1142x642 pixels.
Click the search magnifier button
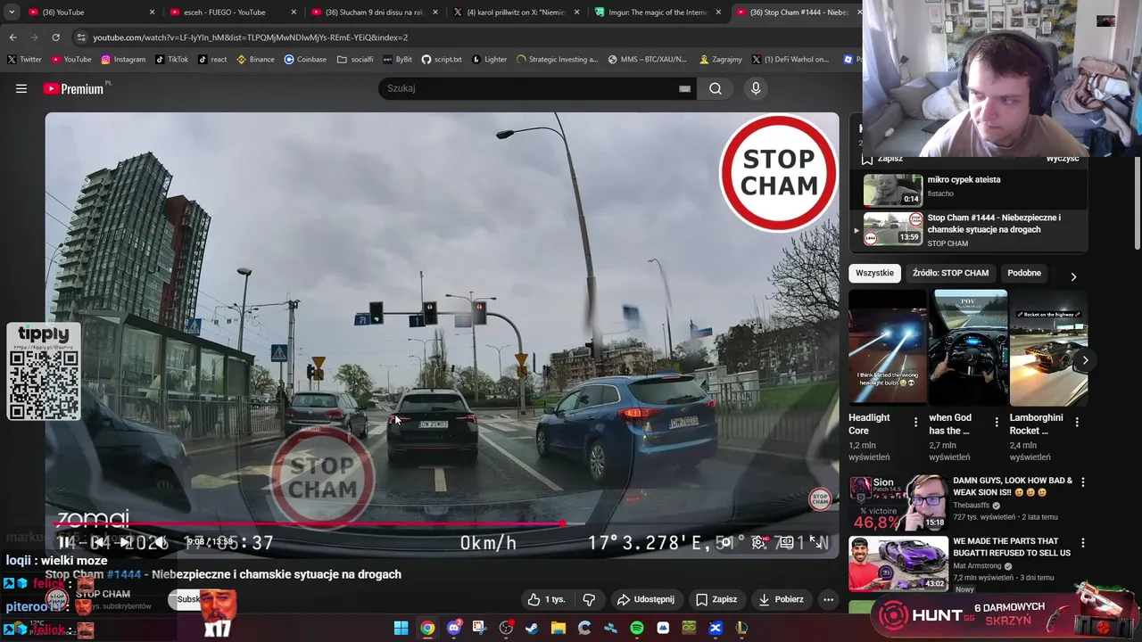(x=716, y=88)
